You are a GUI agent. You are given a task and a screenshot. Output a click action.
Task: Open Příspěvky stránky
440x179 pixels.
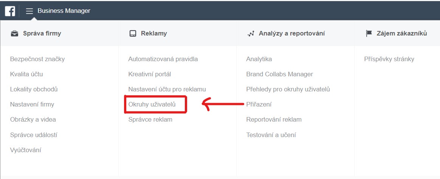coord(389,59)
